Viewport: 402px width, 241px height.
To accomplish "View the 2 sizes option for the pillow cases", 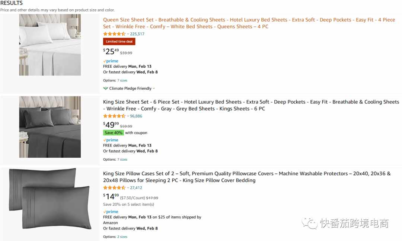I will coord(122,237).
